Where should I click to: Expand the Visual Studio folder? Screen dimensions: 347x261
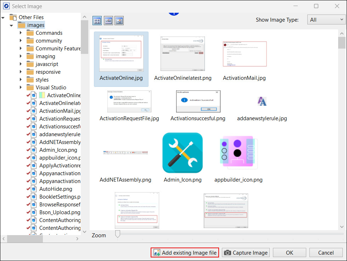point(21,88)
